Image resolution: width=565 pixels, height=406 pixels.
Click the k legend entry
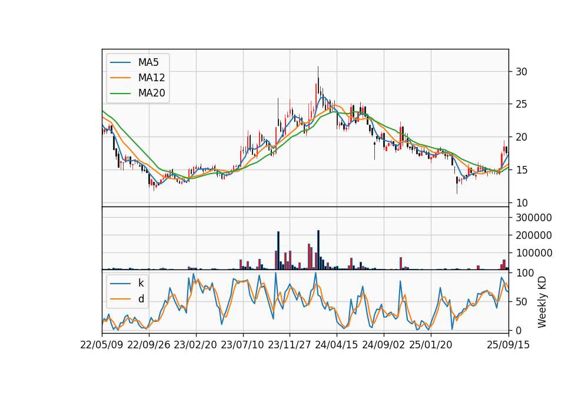[x=141, y=283]
